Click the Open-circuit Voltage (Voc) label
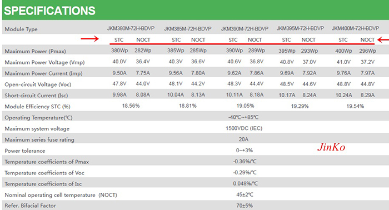Viewport: 389px width, 210px height. (x=38, y=84)
